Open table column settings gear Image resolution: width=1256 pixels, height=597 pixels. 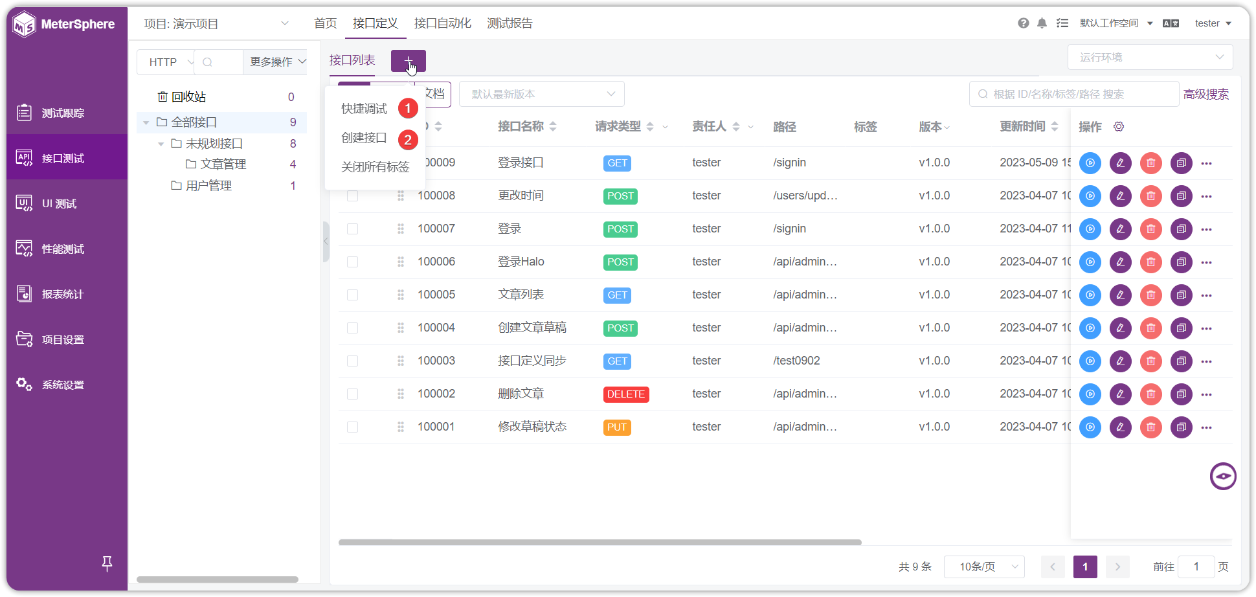pyautogui.click(x=1119, y=126)
